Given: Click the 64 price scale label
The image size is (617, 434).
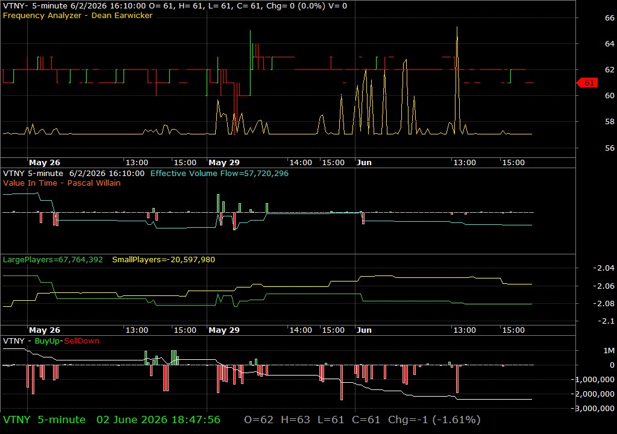Looking at the screenshot, I should [x=610, y=44].
